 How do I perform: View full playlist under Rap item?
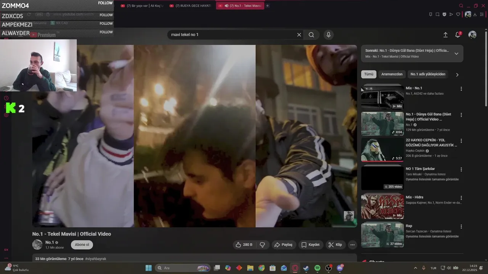432,236
